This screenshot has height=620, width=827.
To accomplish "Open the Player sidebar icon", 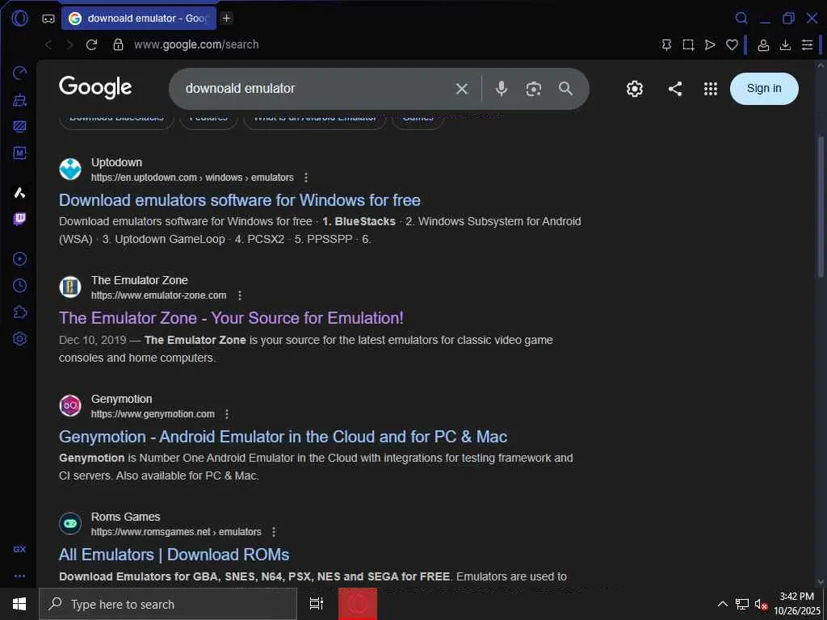I will click(x=19, y=259).
